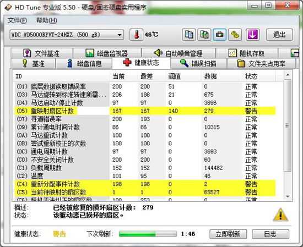Select the (C2) 温度 row
303x247 pixels.
coord(145,176)
